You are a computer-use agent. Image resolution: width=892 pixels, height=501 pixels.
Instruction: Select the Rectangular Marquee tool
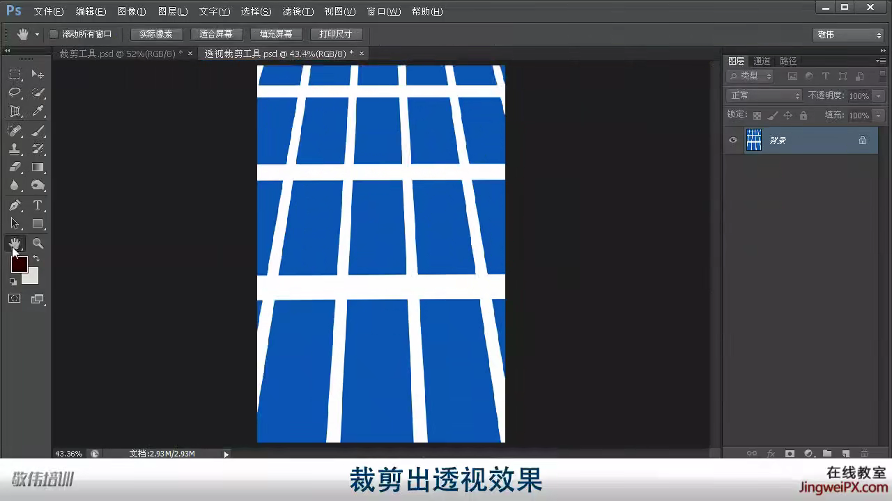click(x=15, y=74)
